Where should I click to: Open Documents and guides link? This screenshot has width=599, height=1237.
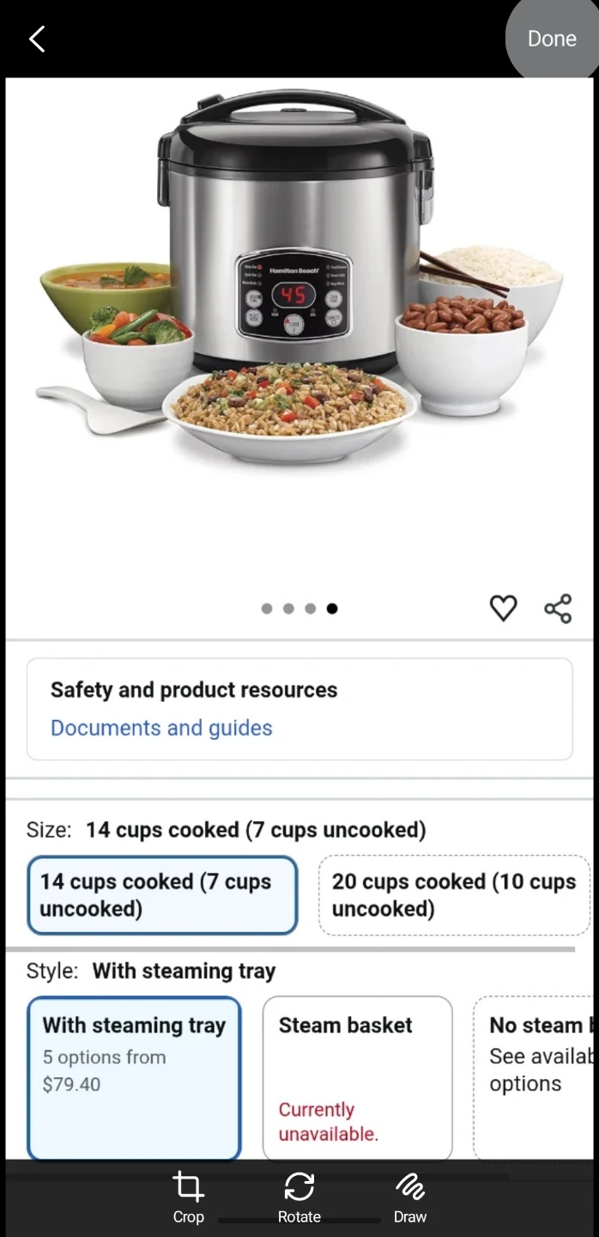[161, 728]
